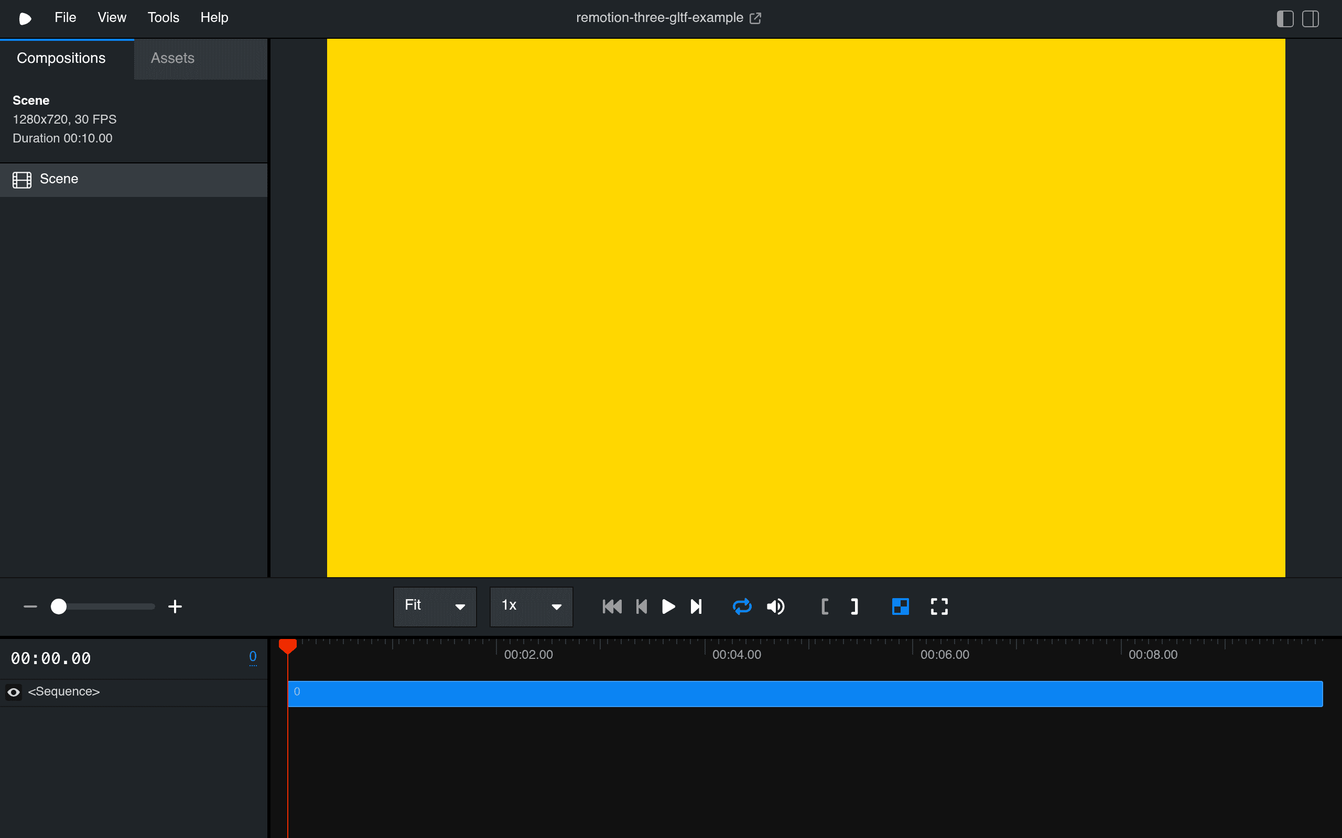Click the yellow video preview canvas
1342x838 pixels.
pyautogui.click(x=806, y=307)
